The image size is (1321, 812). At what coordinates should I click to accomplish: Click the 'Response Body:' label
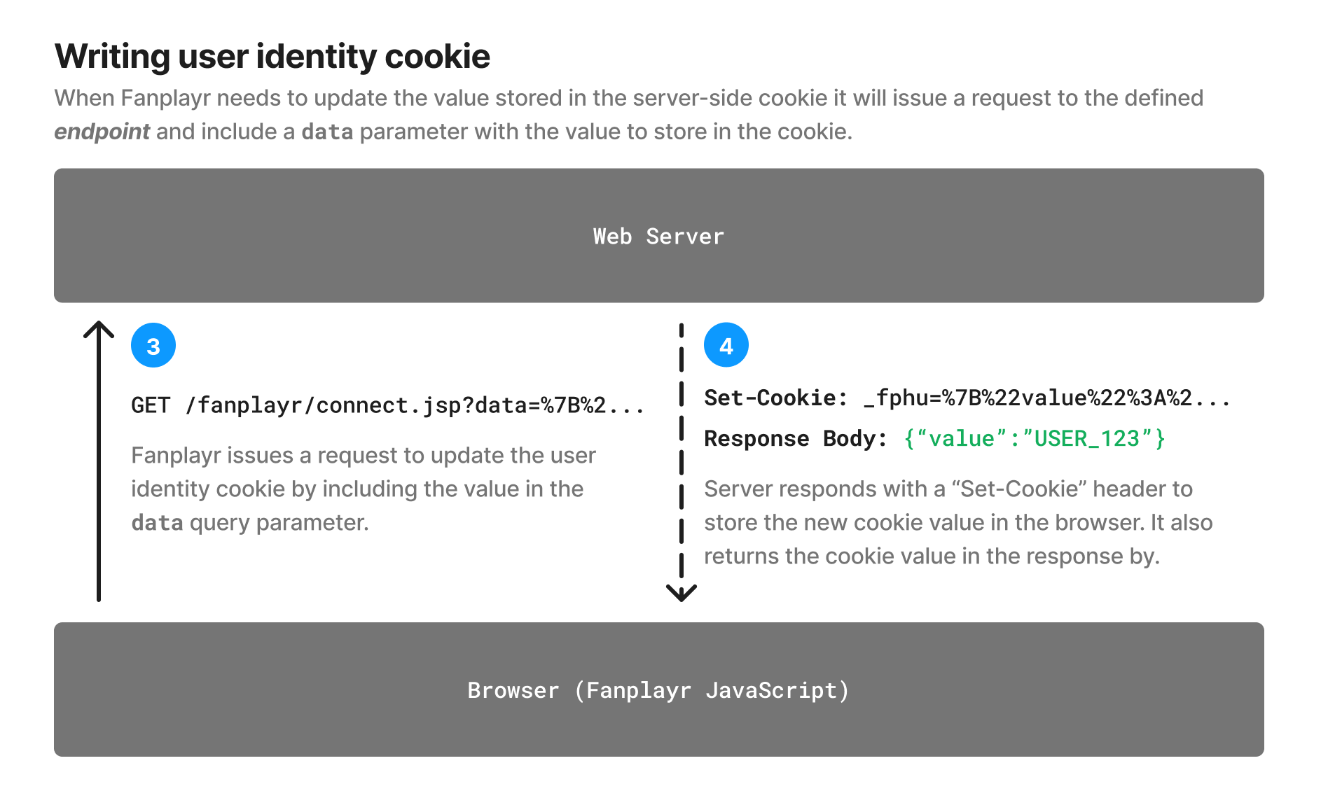click(796, 438)
